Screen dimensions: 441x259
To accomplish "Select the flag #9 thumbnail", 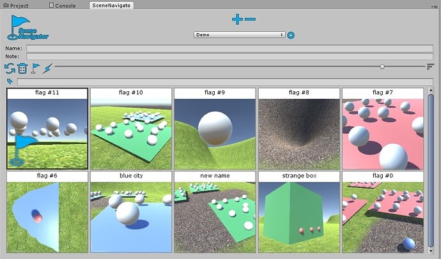I will tap(215, 129).
